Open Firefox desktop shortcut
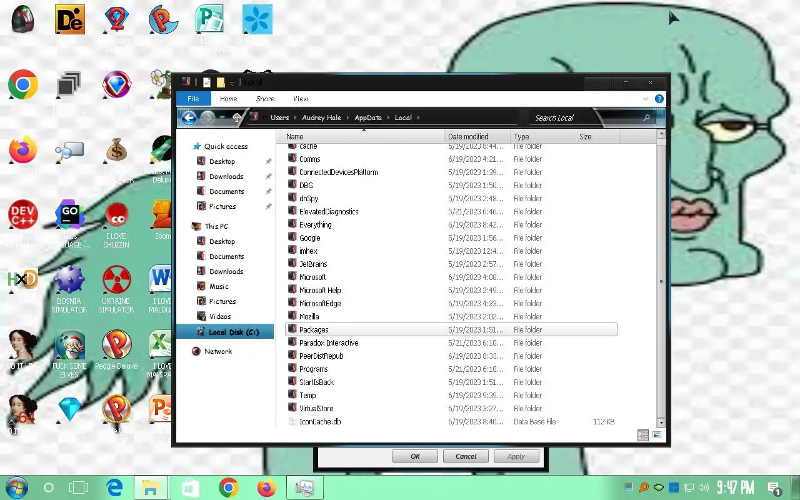The width and height of the screenshot is (800, 500). (x=23, y=150)
